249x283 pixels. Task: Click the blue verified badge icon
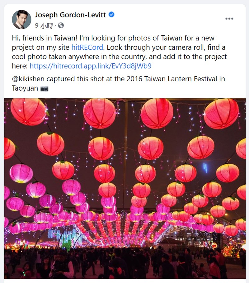tap(111, 15)
